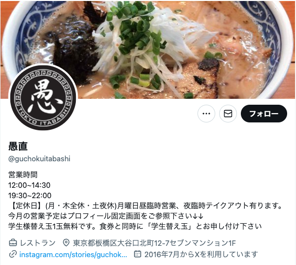Open the three-dots more options button
This screenshot has height=265, width=296.
[206, 114]
